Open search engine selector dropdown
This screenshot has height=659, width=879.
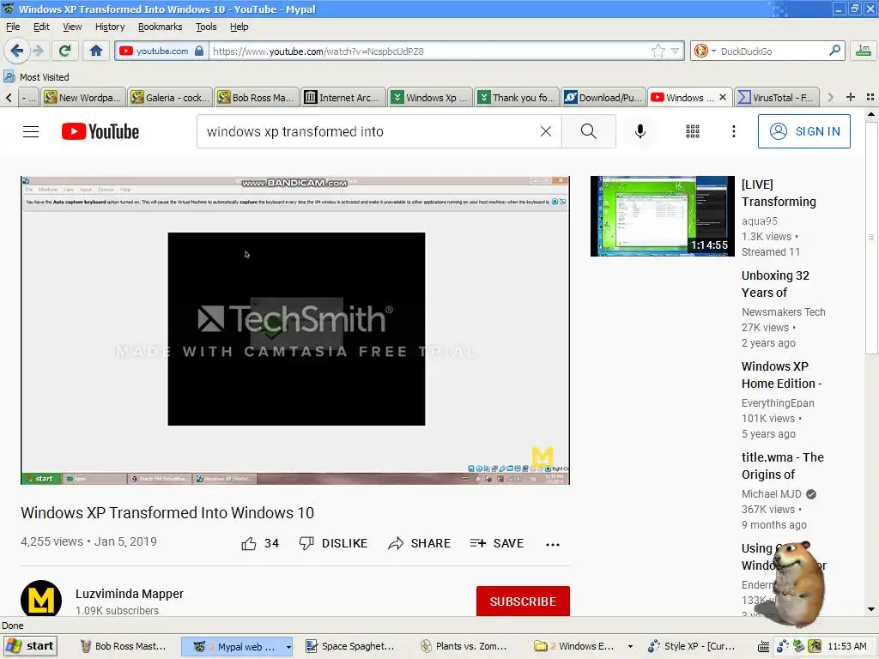coord(713,51)
